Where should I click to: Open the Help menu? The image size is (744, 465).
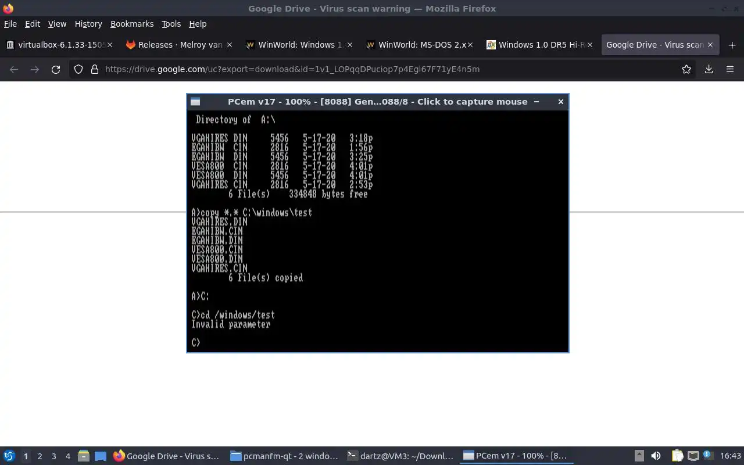(198, 24)
